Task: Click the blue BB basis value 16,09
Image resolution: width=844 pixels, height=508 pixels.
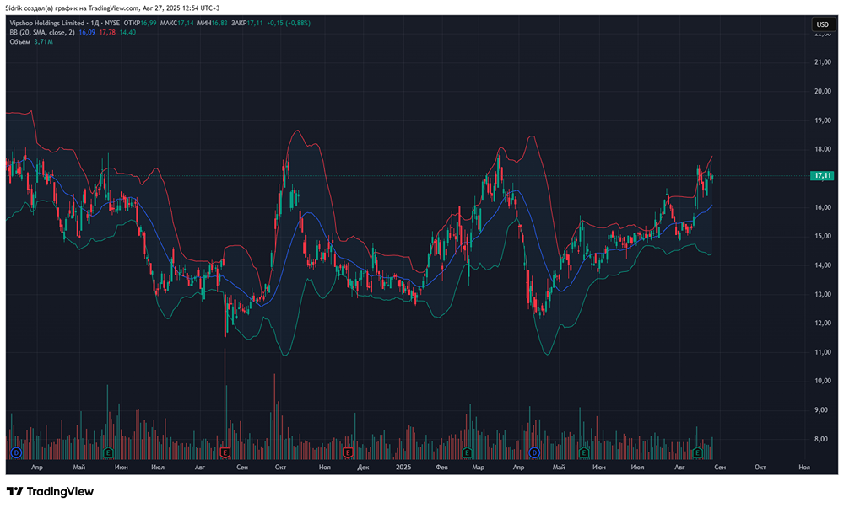Action: [x=88, y=32]
